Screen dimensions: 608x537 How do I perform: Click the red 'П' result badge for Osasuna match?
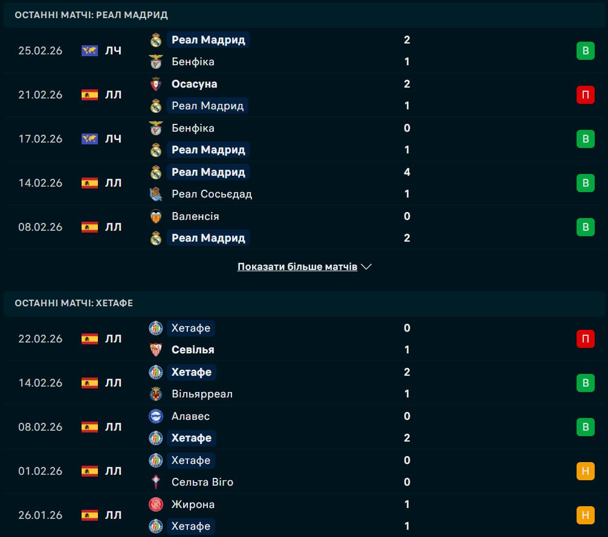pos(585,95)
